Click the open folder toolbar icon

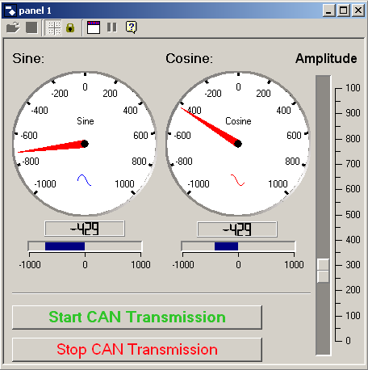(13, 27)
